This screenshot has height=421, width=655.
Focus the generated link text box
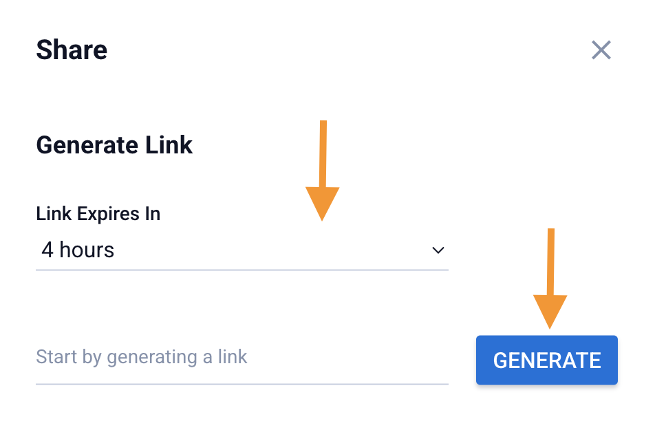[x=241, y=358]
